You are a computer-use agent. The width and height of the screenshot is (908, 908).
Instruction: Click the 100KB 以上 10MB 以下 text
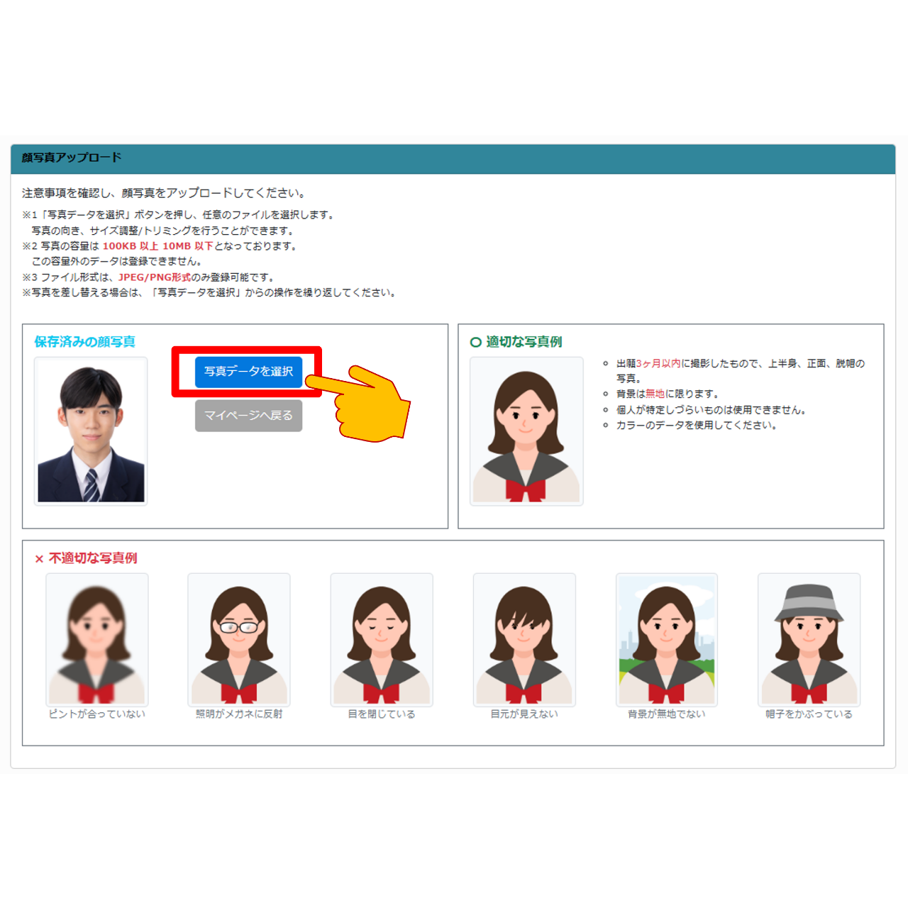click(x=157, y=246)
